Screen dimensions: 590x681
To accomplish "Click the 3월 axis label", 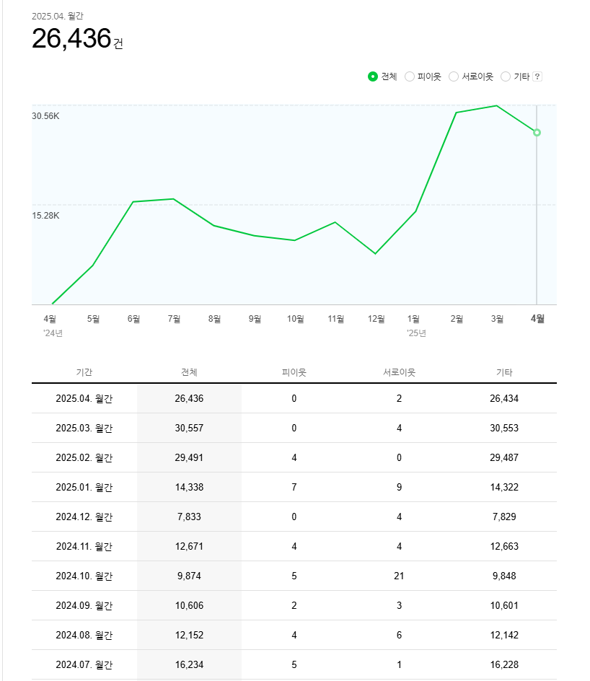I will coord(497,319).
